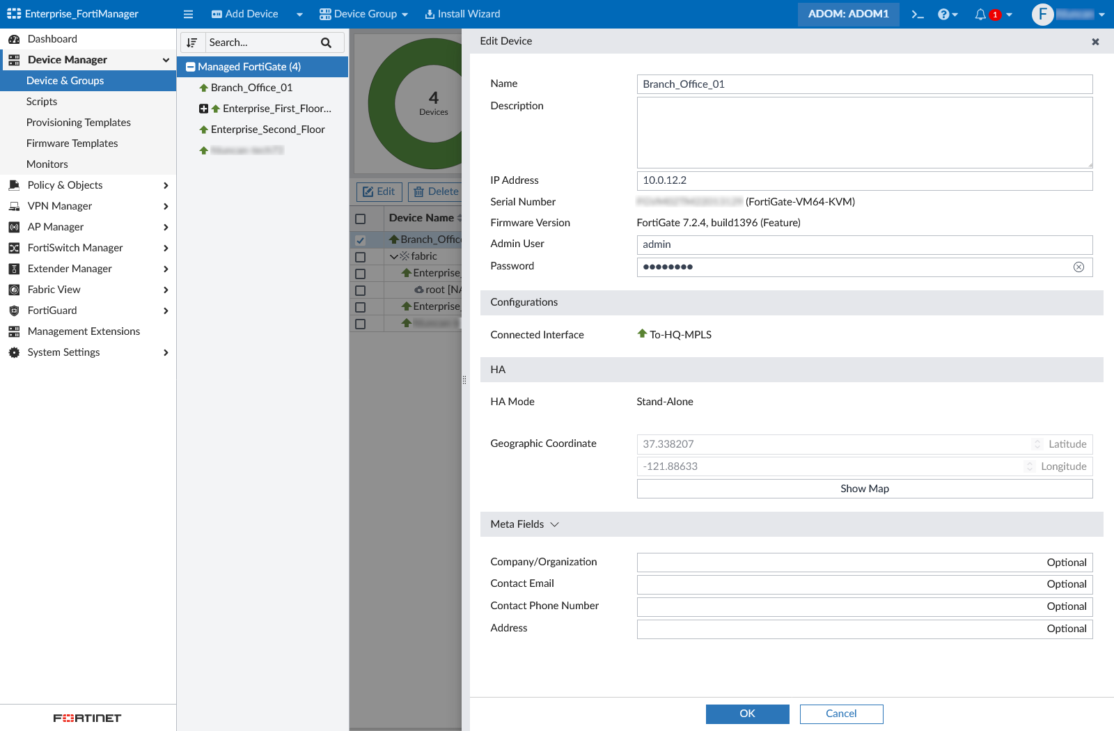
Task: Clear the password field with X icon
Action: [x=1078, y=267]
